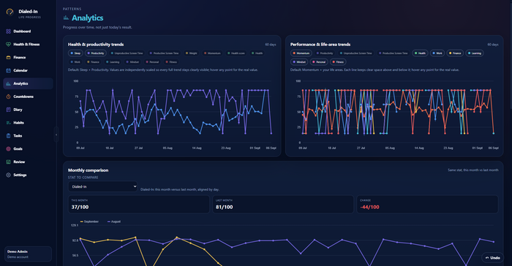
Task: Click the Finance sidebar icon
Action: tap(8, 58)
